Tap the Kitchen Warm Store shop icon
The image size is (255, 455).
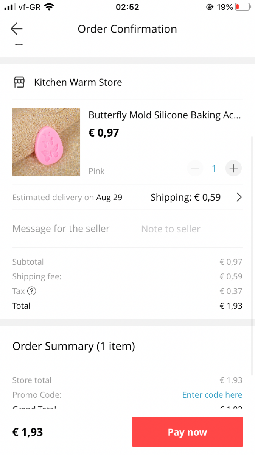[19, 82]
